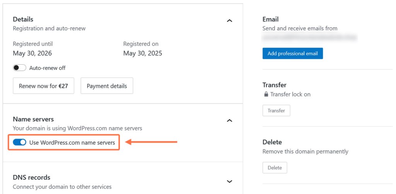The width and height of the screenshot is (396, 194).
Task: Click the transfer lock padlock icon
Action: [x=266, y=94]
